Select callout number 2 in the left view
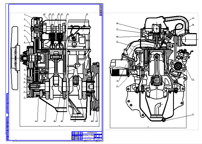 [24, 19]
